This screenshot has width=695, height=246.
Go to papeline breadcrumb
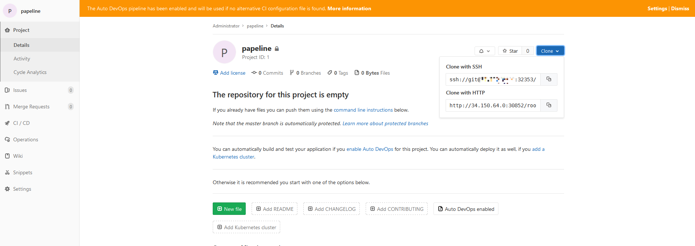(255, 26)
